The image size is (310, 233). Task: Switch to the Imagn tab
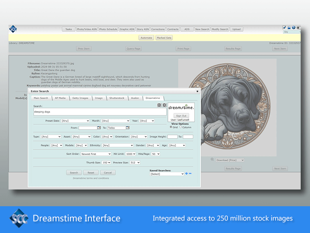point(99,98)
